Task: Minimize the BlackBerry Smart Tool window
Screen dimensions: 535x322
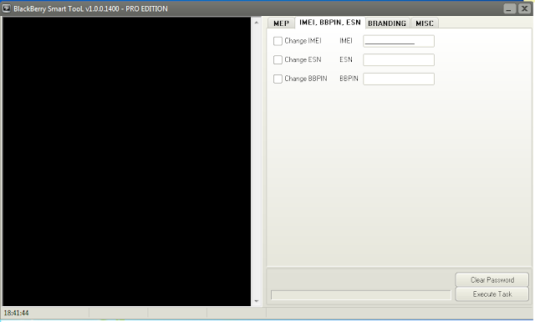Action: pyautogui.click(x=509, y=8)
